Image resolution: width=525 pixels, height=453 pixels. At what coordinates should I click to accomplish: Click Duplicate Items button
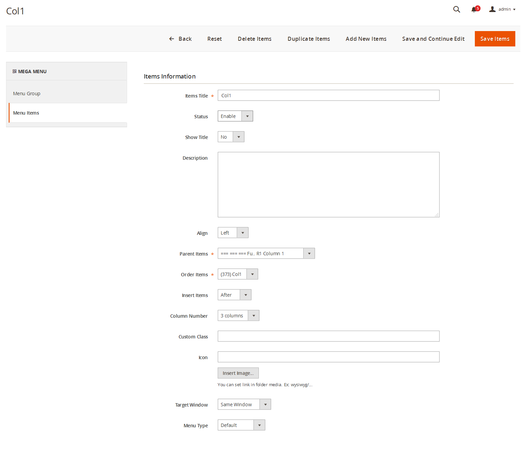[x=309, y=39]
